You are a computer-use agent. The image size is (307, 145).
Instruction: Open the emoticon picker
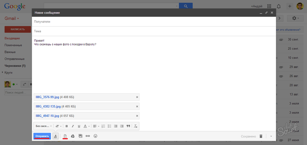click(x=96, y=136)
